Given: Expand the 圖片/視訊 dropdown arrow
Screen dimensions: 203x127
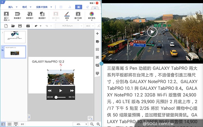Looking at the screenshot, I should [9, 20].
